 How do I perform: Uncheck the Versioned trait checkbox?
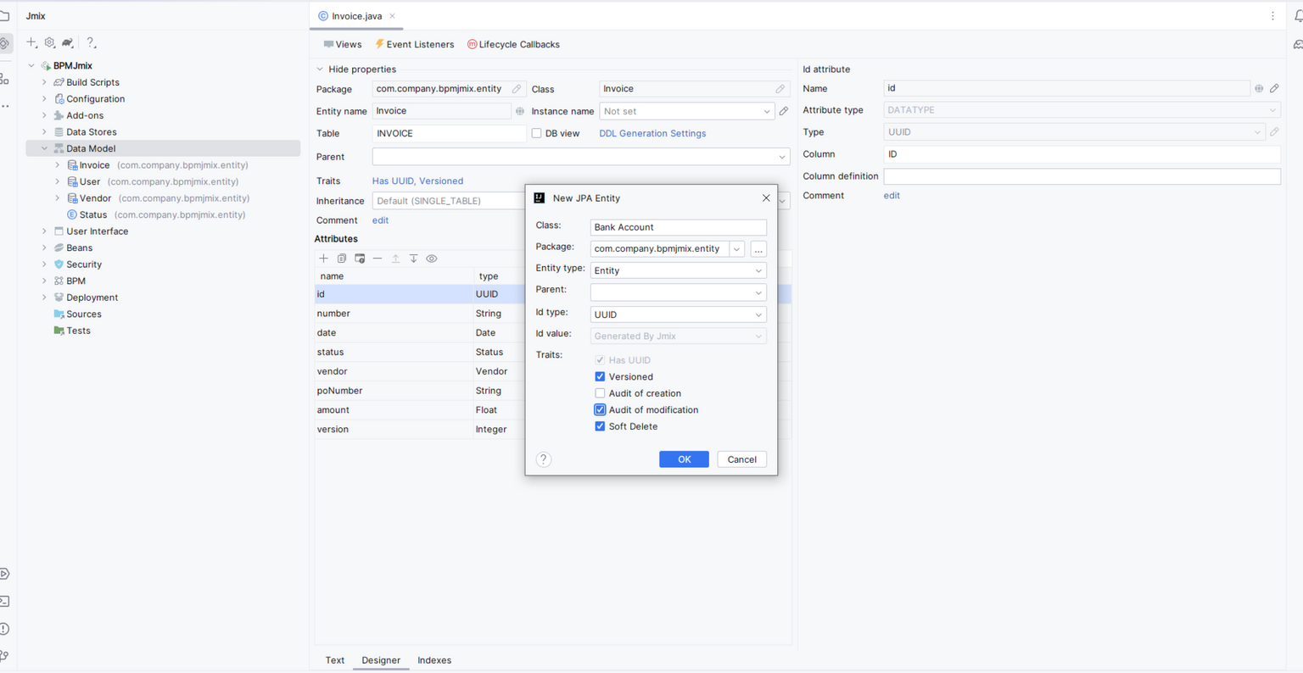[x=600, y=376]
